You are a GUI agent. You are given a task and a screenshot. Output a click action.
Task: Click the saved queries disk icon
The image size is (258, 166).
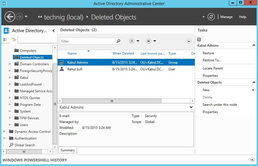[149, 41]
